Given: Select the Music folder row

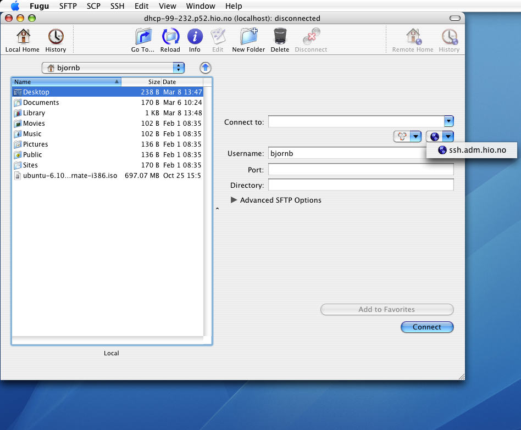Looking at the screenshot, I should click(108, 134).
